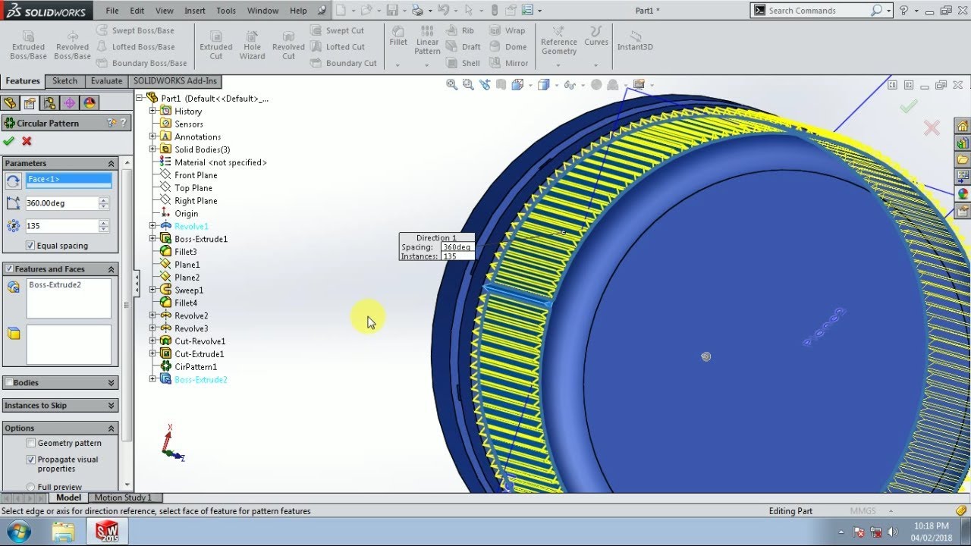971x546 pixels.
Task: Click the angle field showing 360.00deg
Action: (x=61, y=203)
